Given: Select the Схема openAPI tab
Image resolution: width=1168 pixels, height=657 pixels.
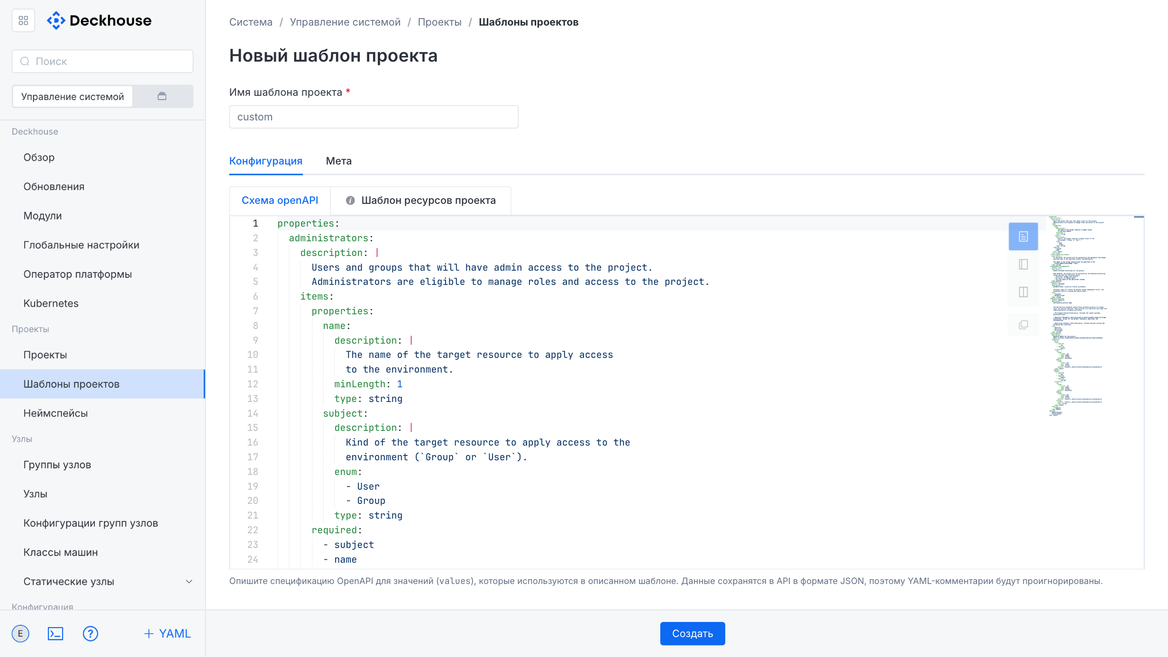Looking at the screenshot, I should point(280,201).
